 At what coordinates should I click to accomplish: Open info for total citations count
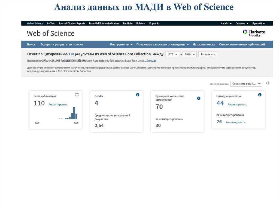tap(199, 98)
